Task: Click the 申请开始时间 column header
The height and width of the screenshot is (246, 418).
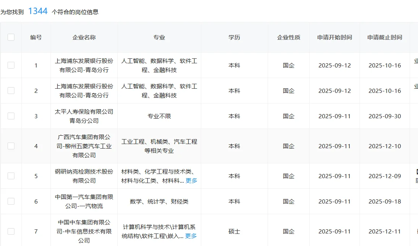Action: tap(334, 37)
